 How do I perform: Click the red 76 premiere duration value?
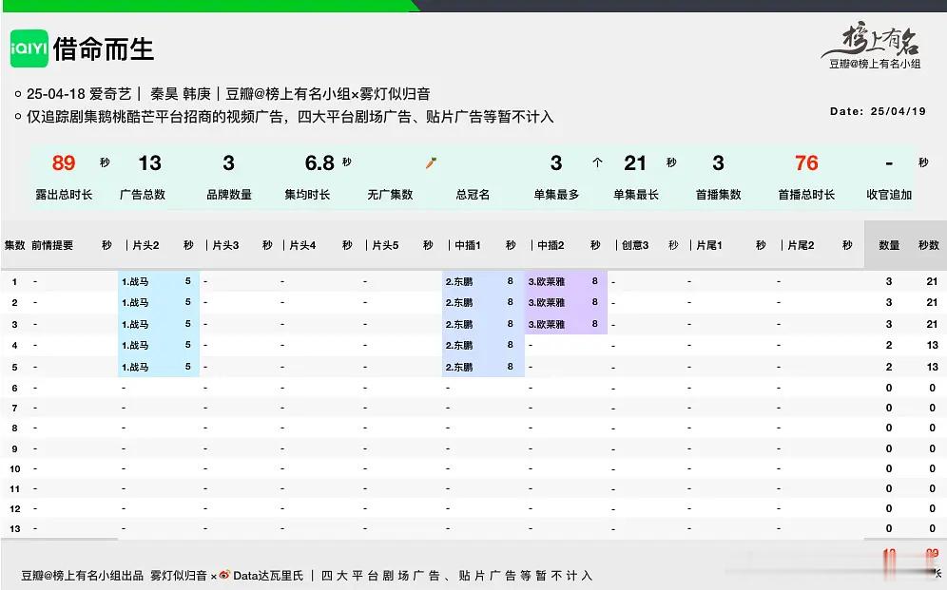pos(806,162)
